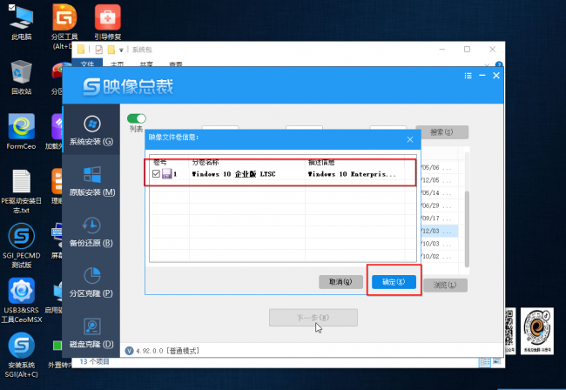Viewport: 566px width, 390px height.
Task: Toggle the checkbox on 此电脑 desktop icon
Action: pyautogui.click(x=11, y=7)
